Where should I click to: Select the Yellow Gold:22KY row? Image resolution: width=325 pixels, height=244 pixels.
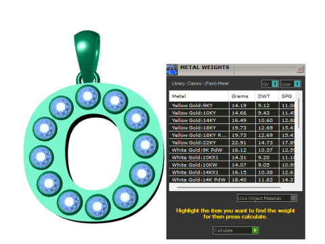232,143
